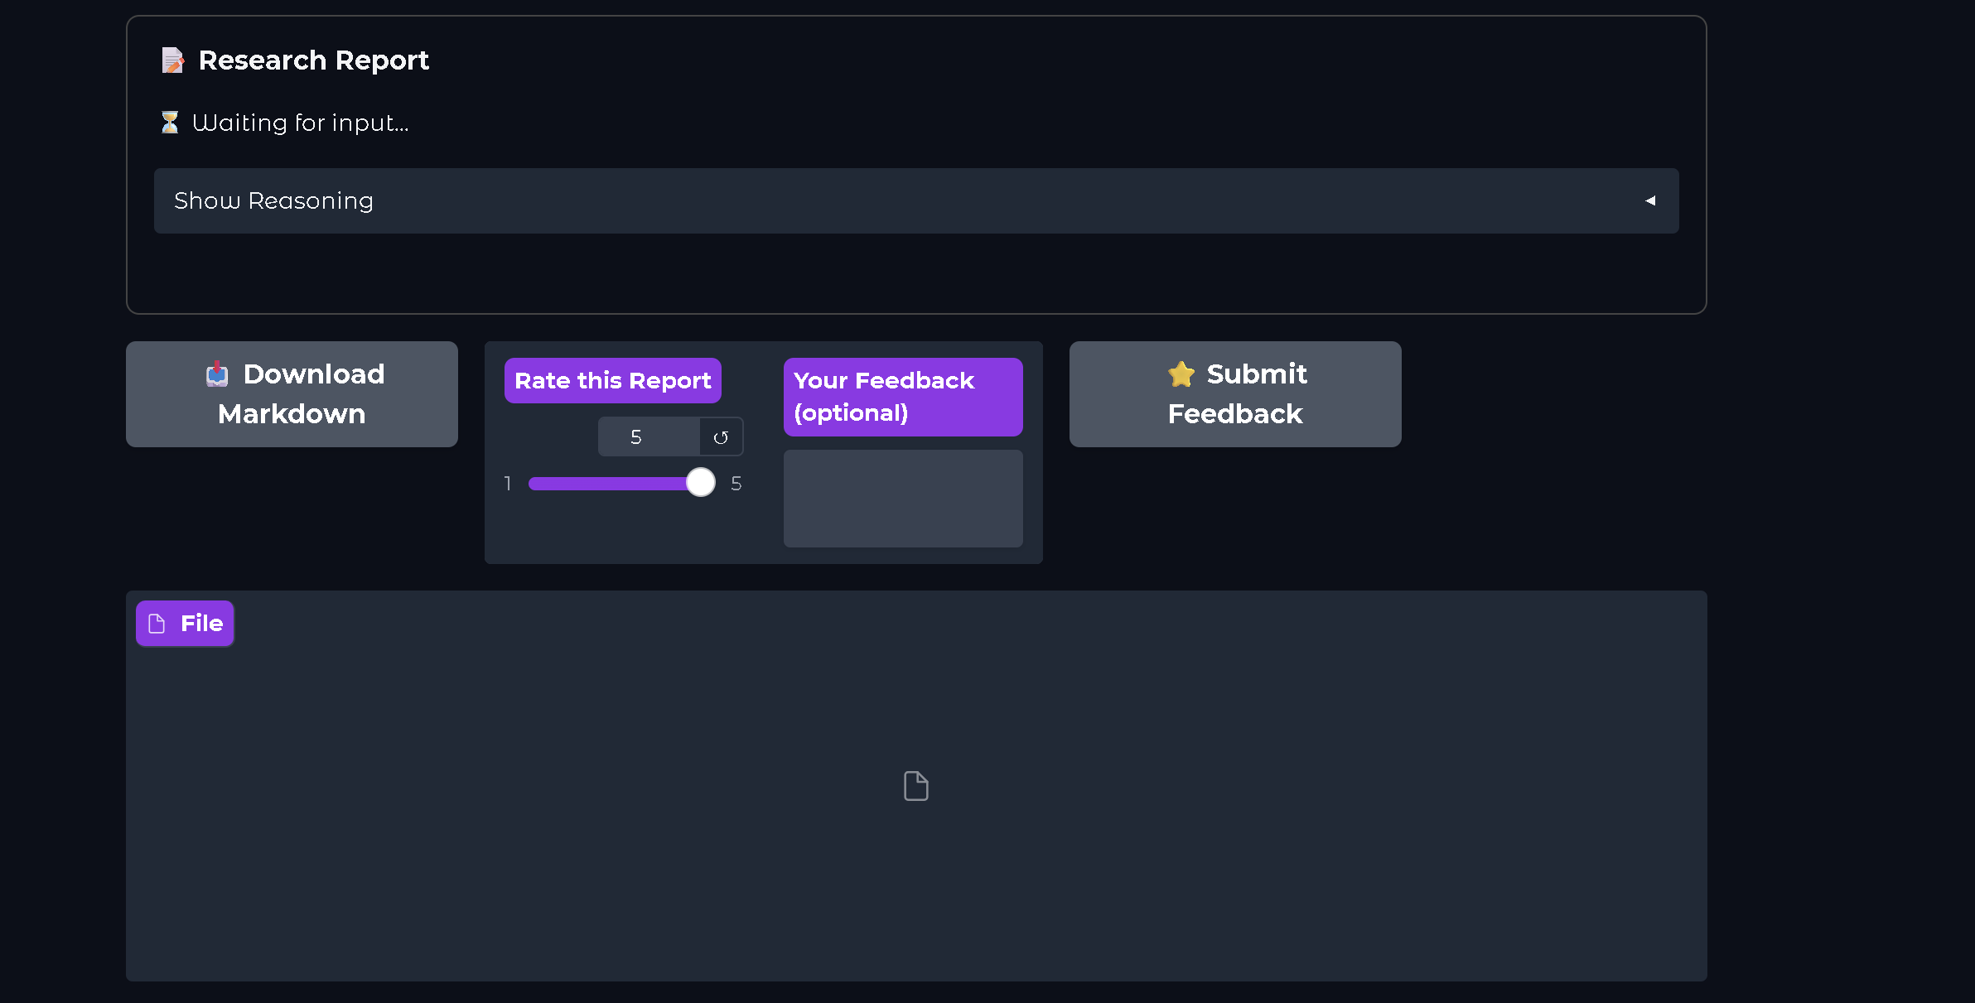Click the purple File label tag
Viewport: 1975px width, 1003px height.
tap(185, 624)
